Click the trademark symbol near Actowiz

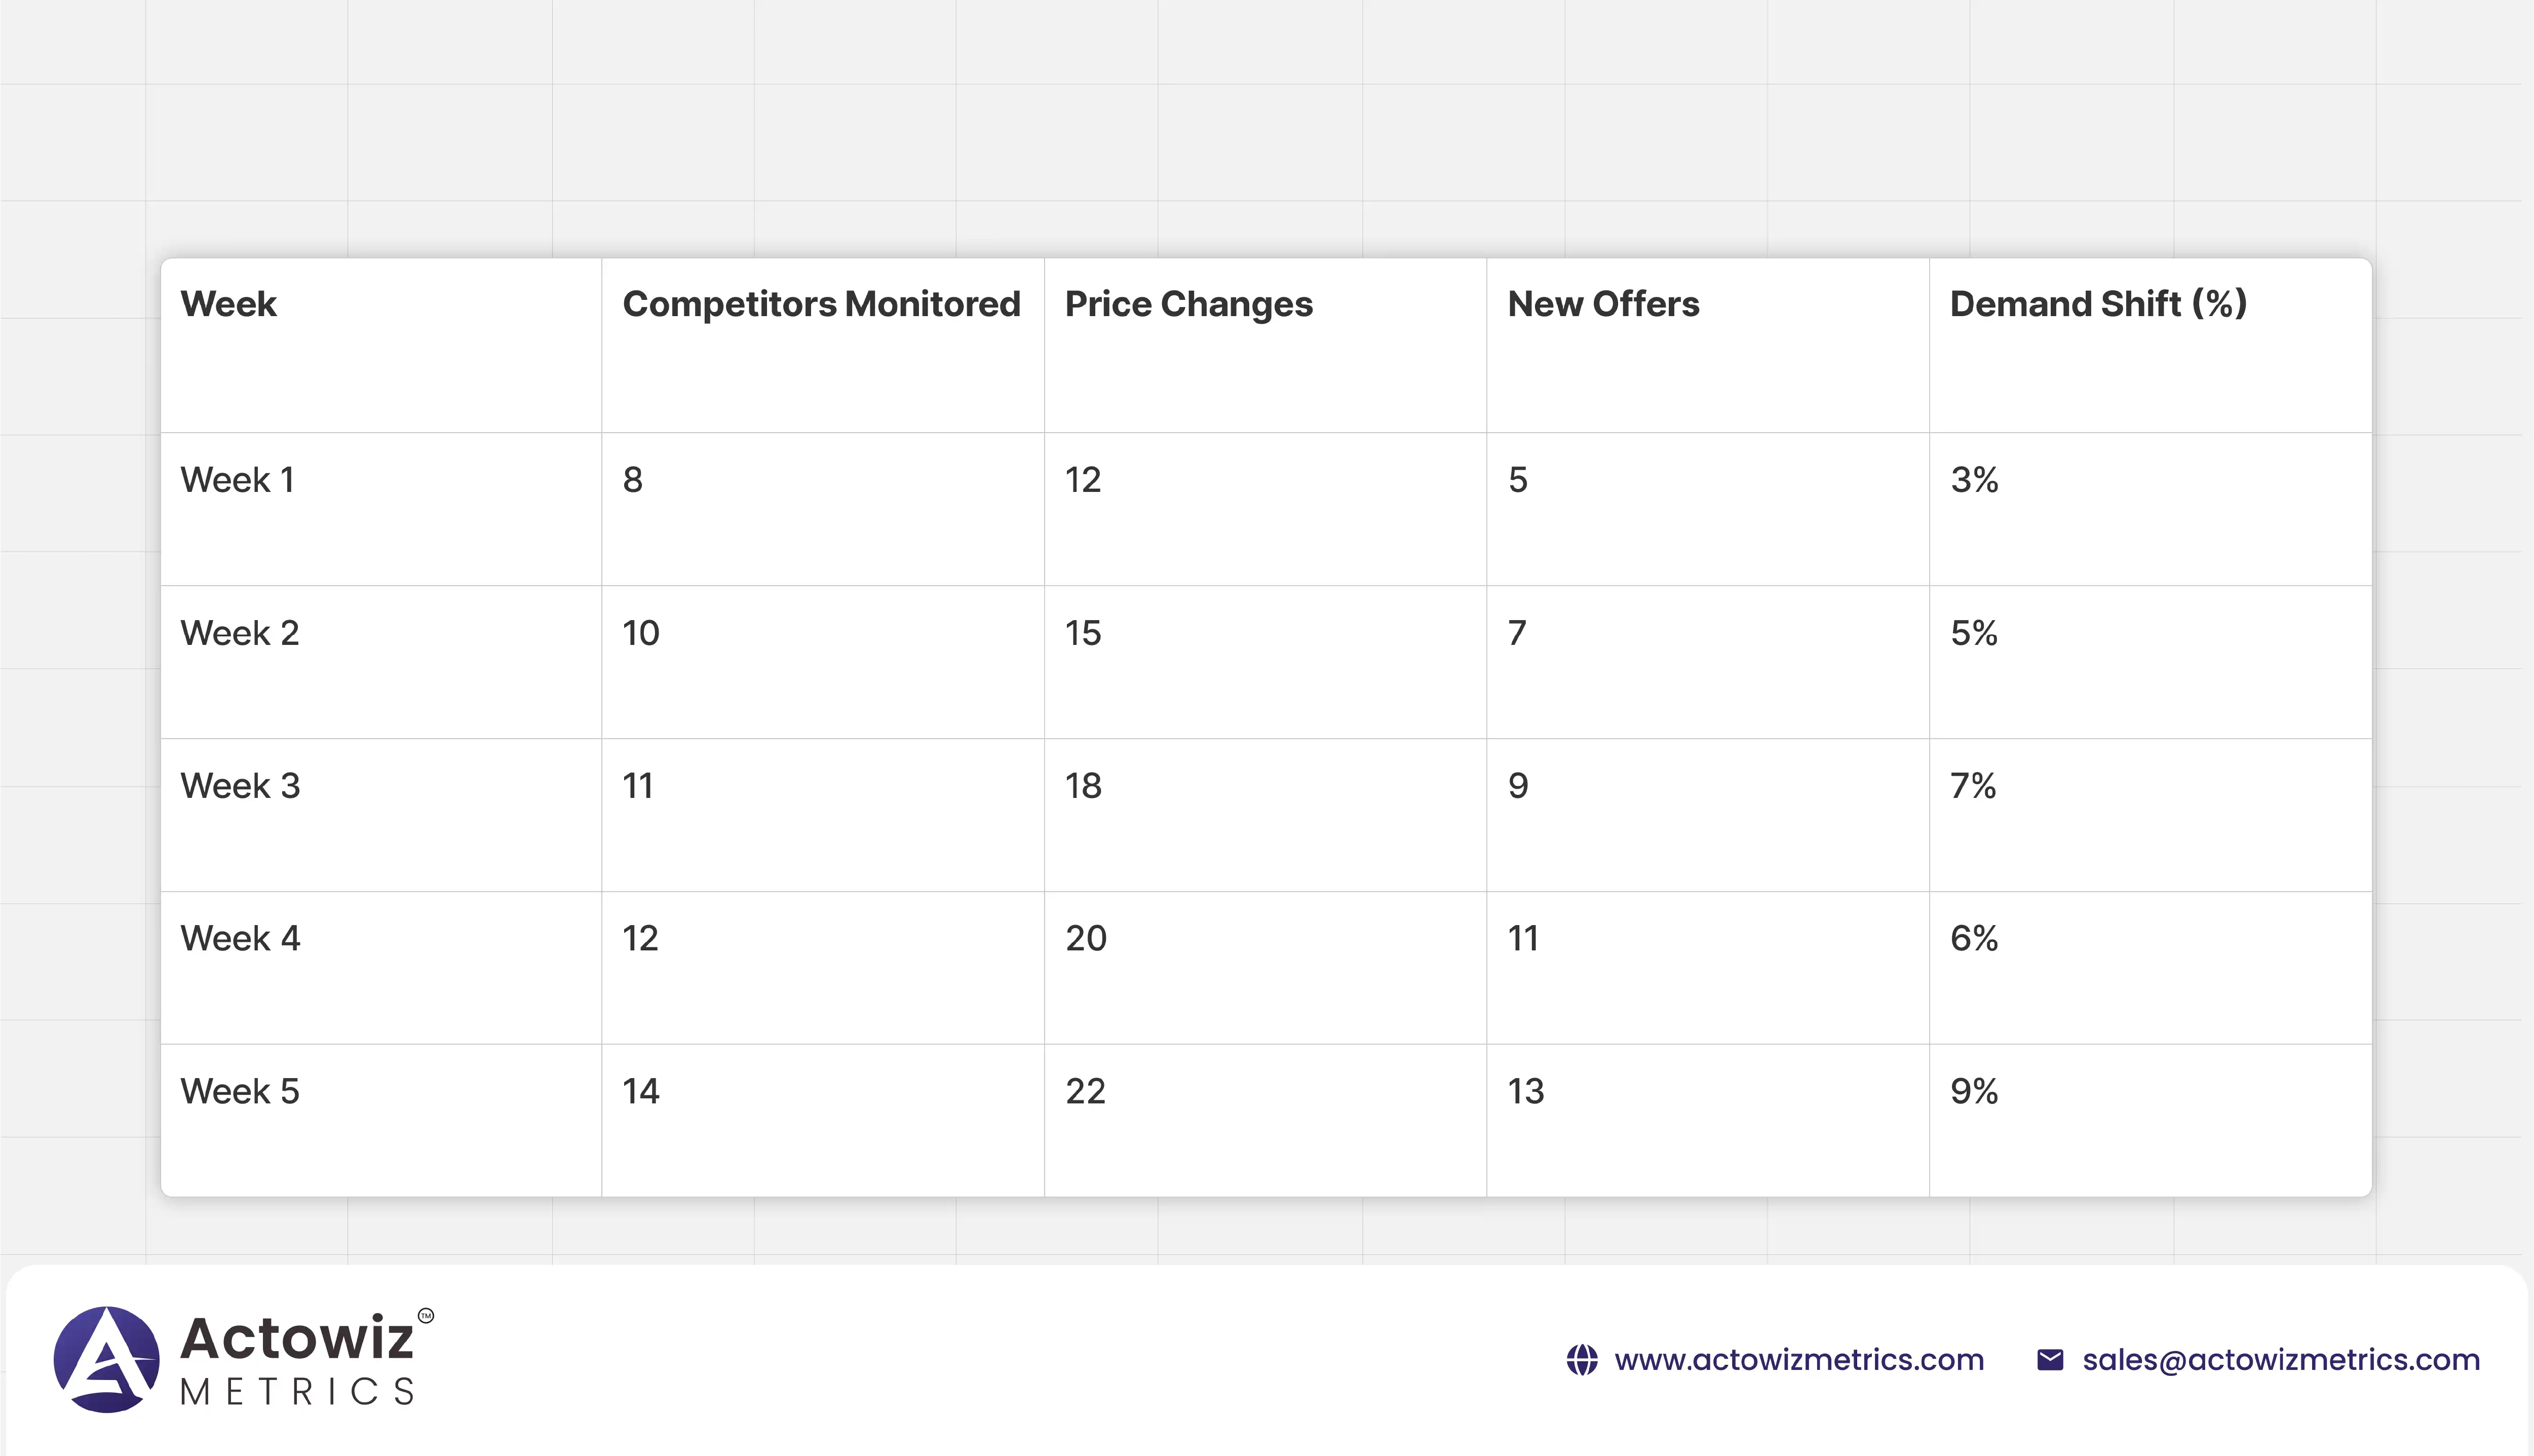pos(426,1316)
